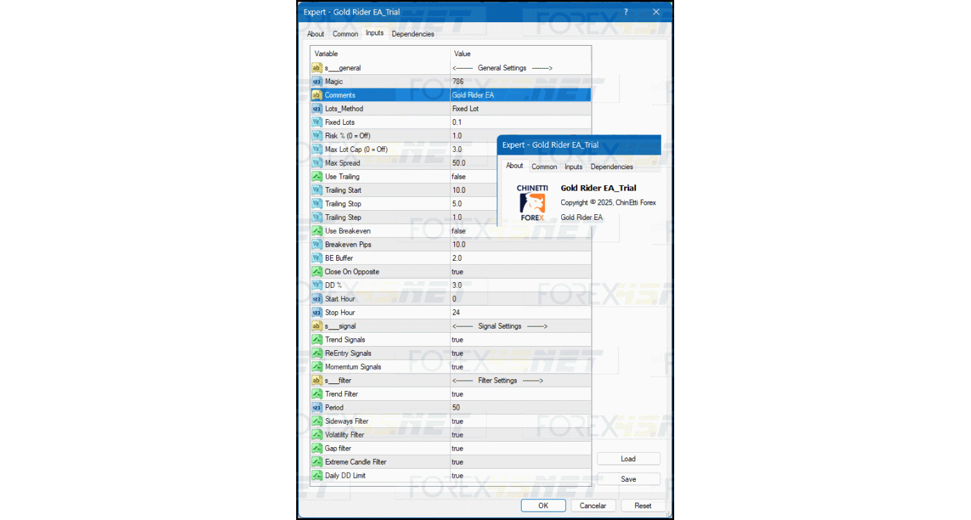
Task: Click the Fixed Lots double-type icon
Action: (x=317, y=122)
